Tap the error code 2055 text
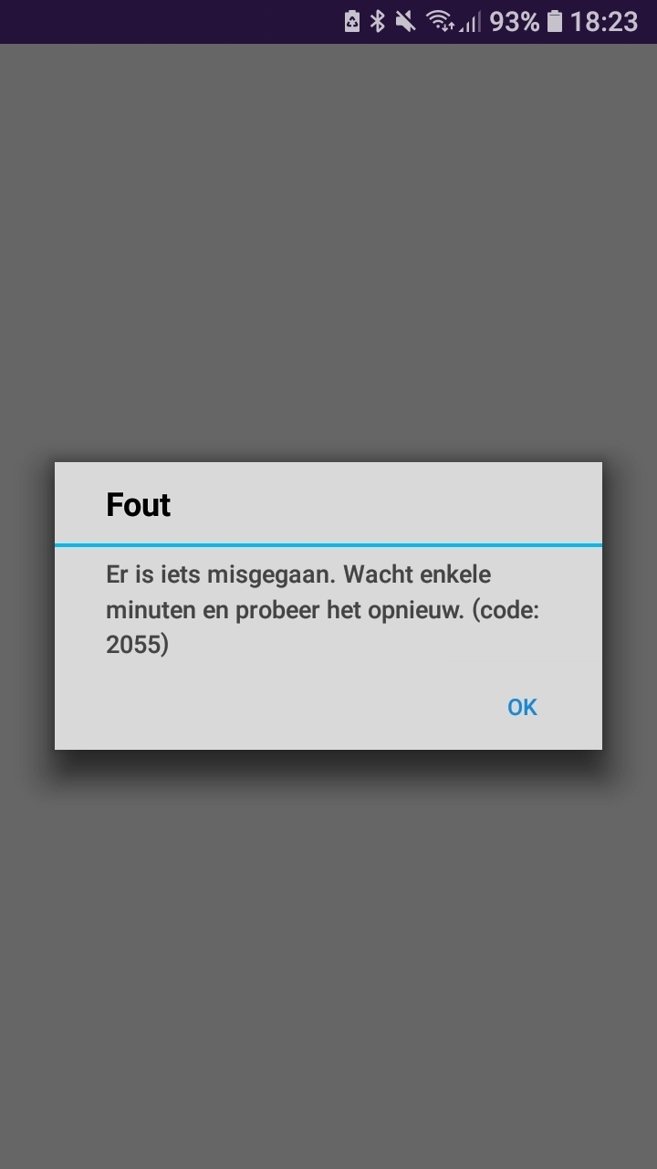Image resolution: width=657 pixels, height=1169 pixels. click(138, 645)
